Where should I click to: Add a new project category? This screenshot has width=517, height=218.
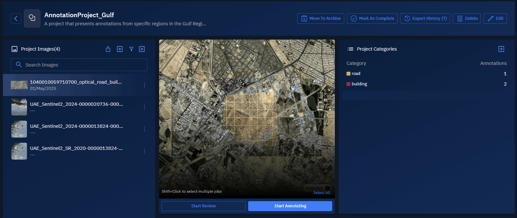501,49
